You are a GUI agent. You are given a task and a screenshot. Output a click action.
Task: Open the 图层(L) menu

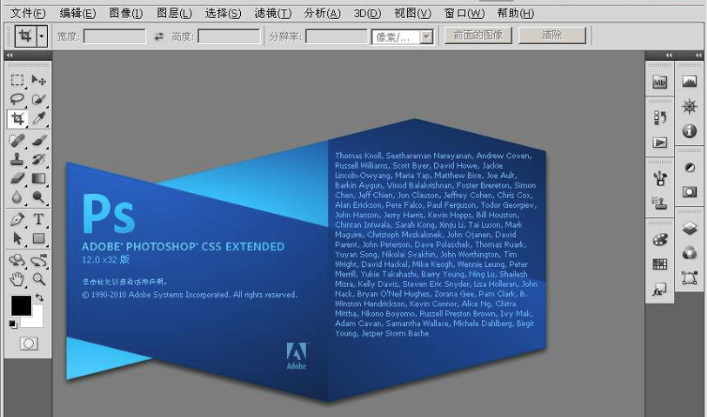coord(173,13)
